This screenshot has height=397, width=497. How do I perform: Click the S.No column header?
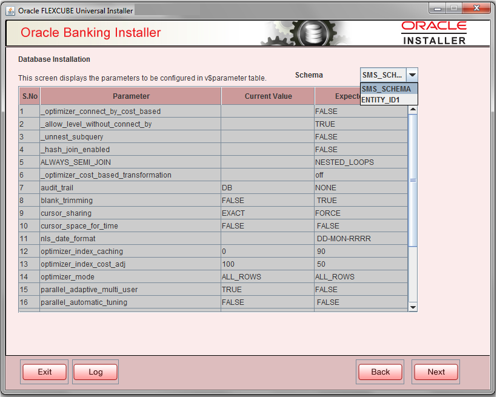pyautogui.click(x=29, y=96)
